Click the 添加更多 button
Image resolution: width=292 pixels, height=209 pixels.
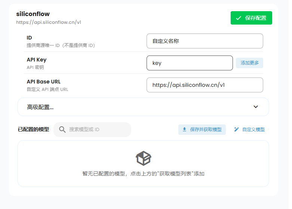pyautogui.click(x=249, y=63)
